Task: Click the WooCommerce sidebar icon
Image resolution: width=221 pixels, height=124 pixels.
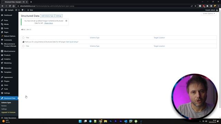Action: (2, 51)
